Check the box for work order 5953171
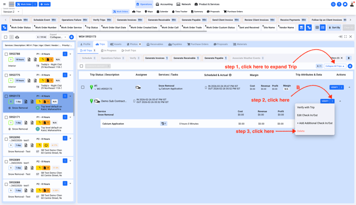This screenshot has width=356, height=205. tap(6, 117)
